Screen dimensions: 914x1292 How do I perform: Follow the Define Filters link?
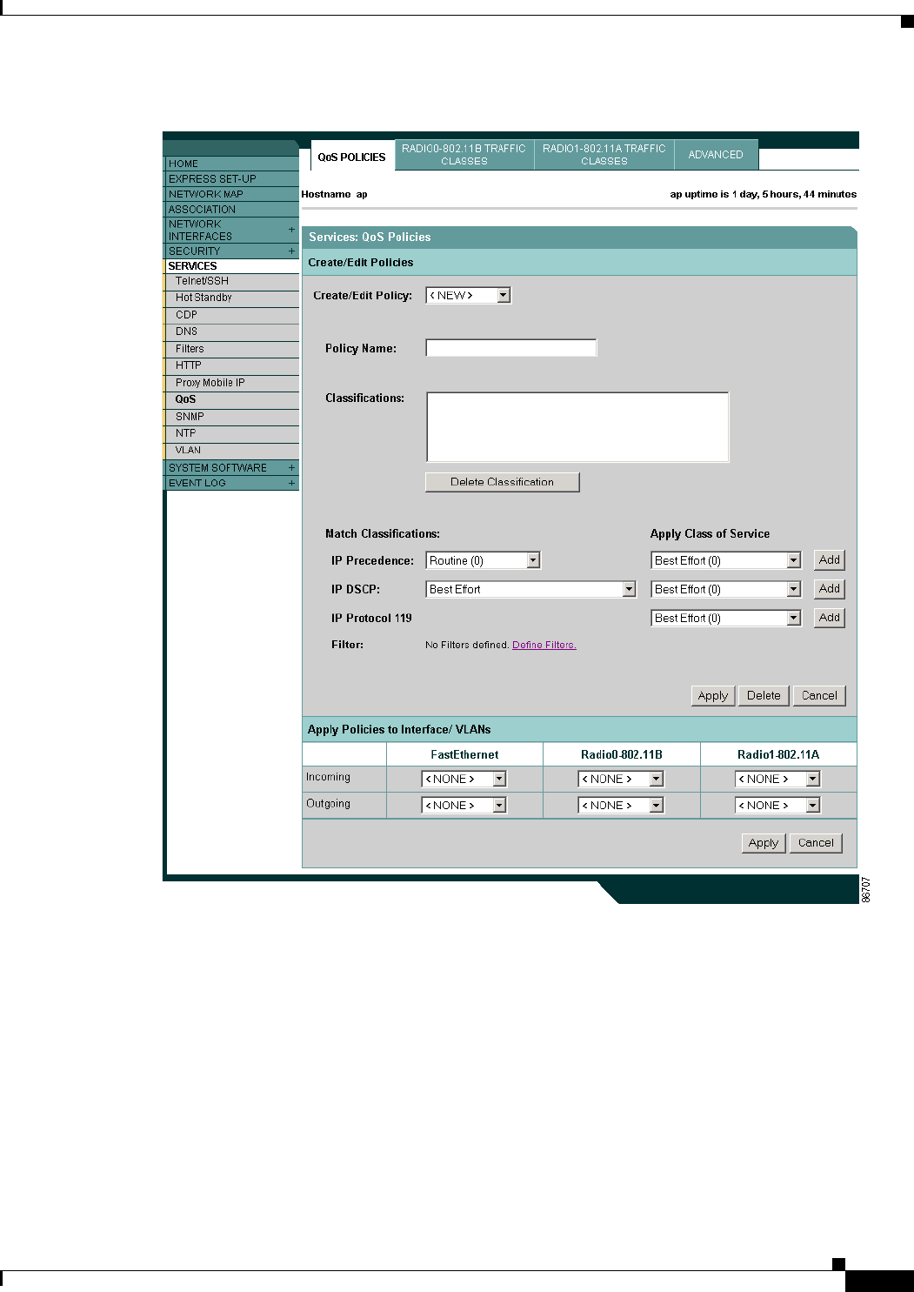(544, 645)
